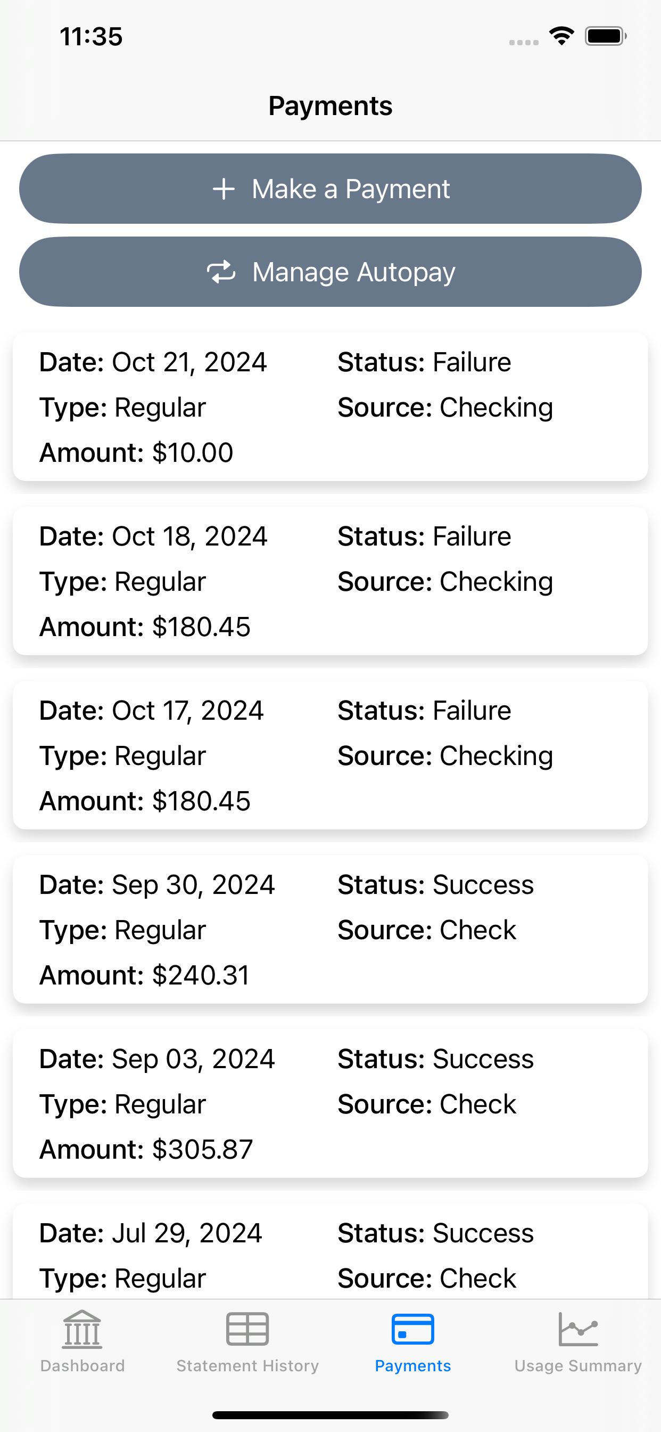Tap the Dashboard bank building icon
661x1432 pixels.
pos(82,1329)
